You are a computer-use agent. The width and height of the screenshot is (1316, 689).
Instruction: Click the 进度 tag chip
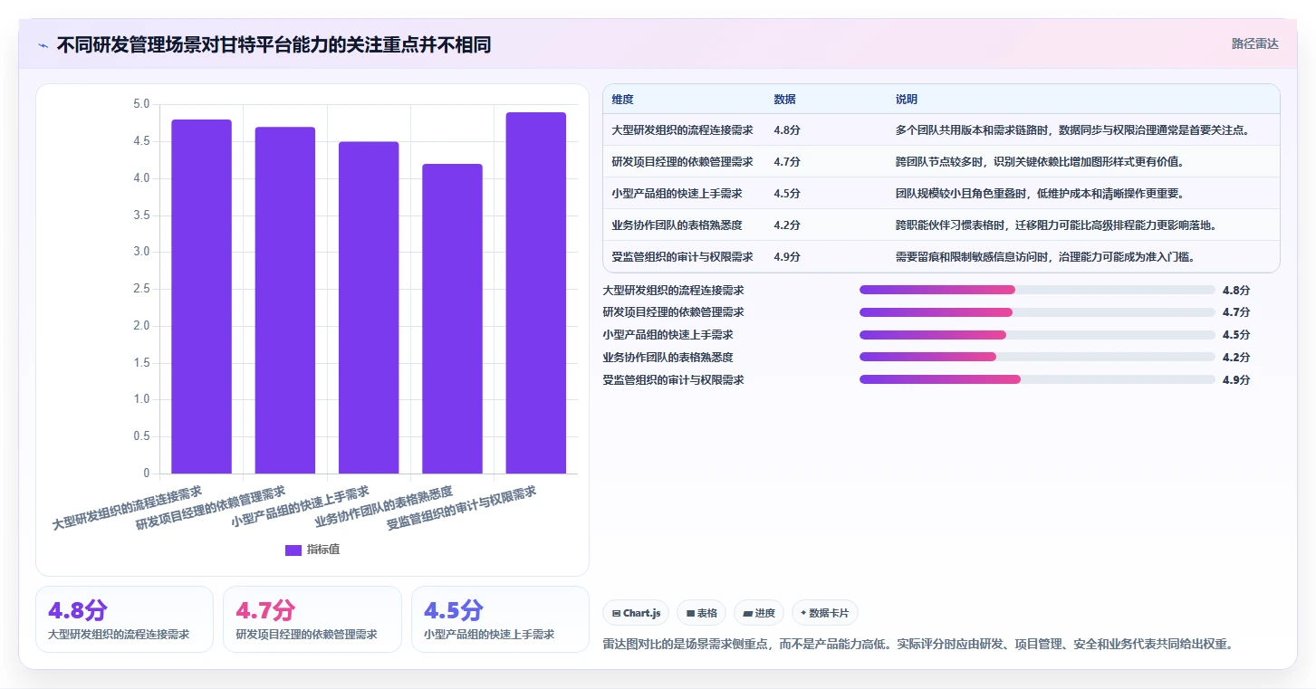pos(759,613)
